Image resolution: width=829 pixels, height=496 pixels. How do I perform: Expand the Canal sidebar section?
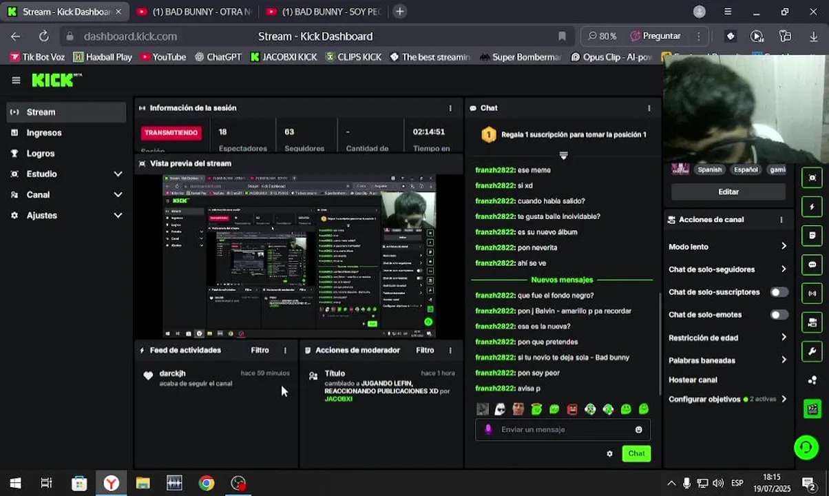(x=65, y=195)
